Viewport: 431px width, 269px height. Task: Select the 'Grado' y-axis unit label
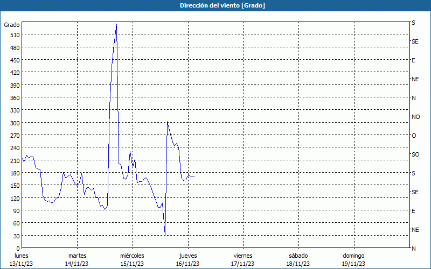(x=12, y=25)
